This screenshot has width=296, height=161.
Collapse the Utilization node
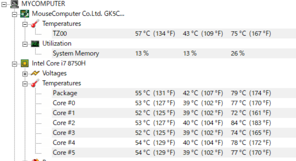[x=25, y=45]
